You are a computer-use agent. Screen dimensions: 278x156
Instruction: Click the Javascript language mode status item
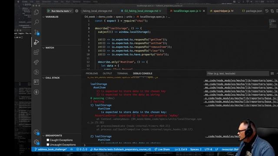230,149
